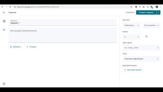Open the Тема topic dropdown
Screen dimensions: 163x92
[141, 59]
